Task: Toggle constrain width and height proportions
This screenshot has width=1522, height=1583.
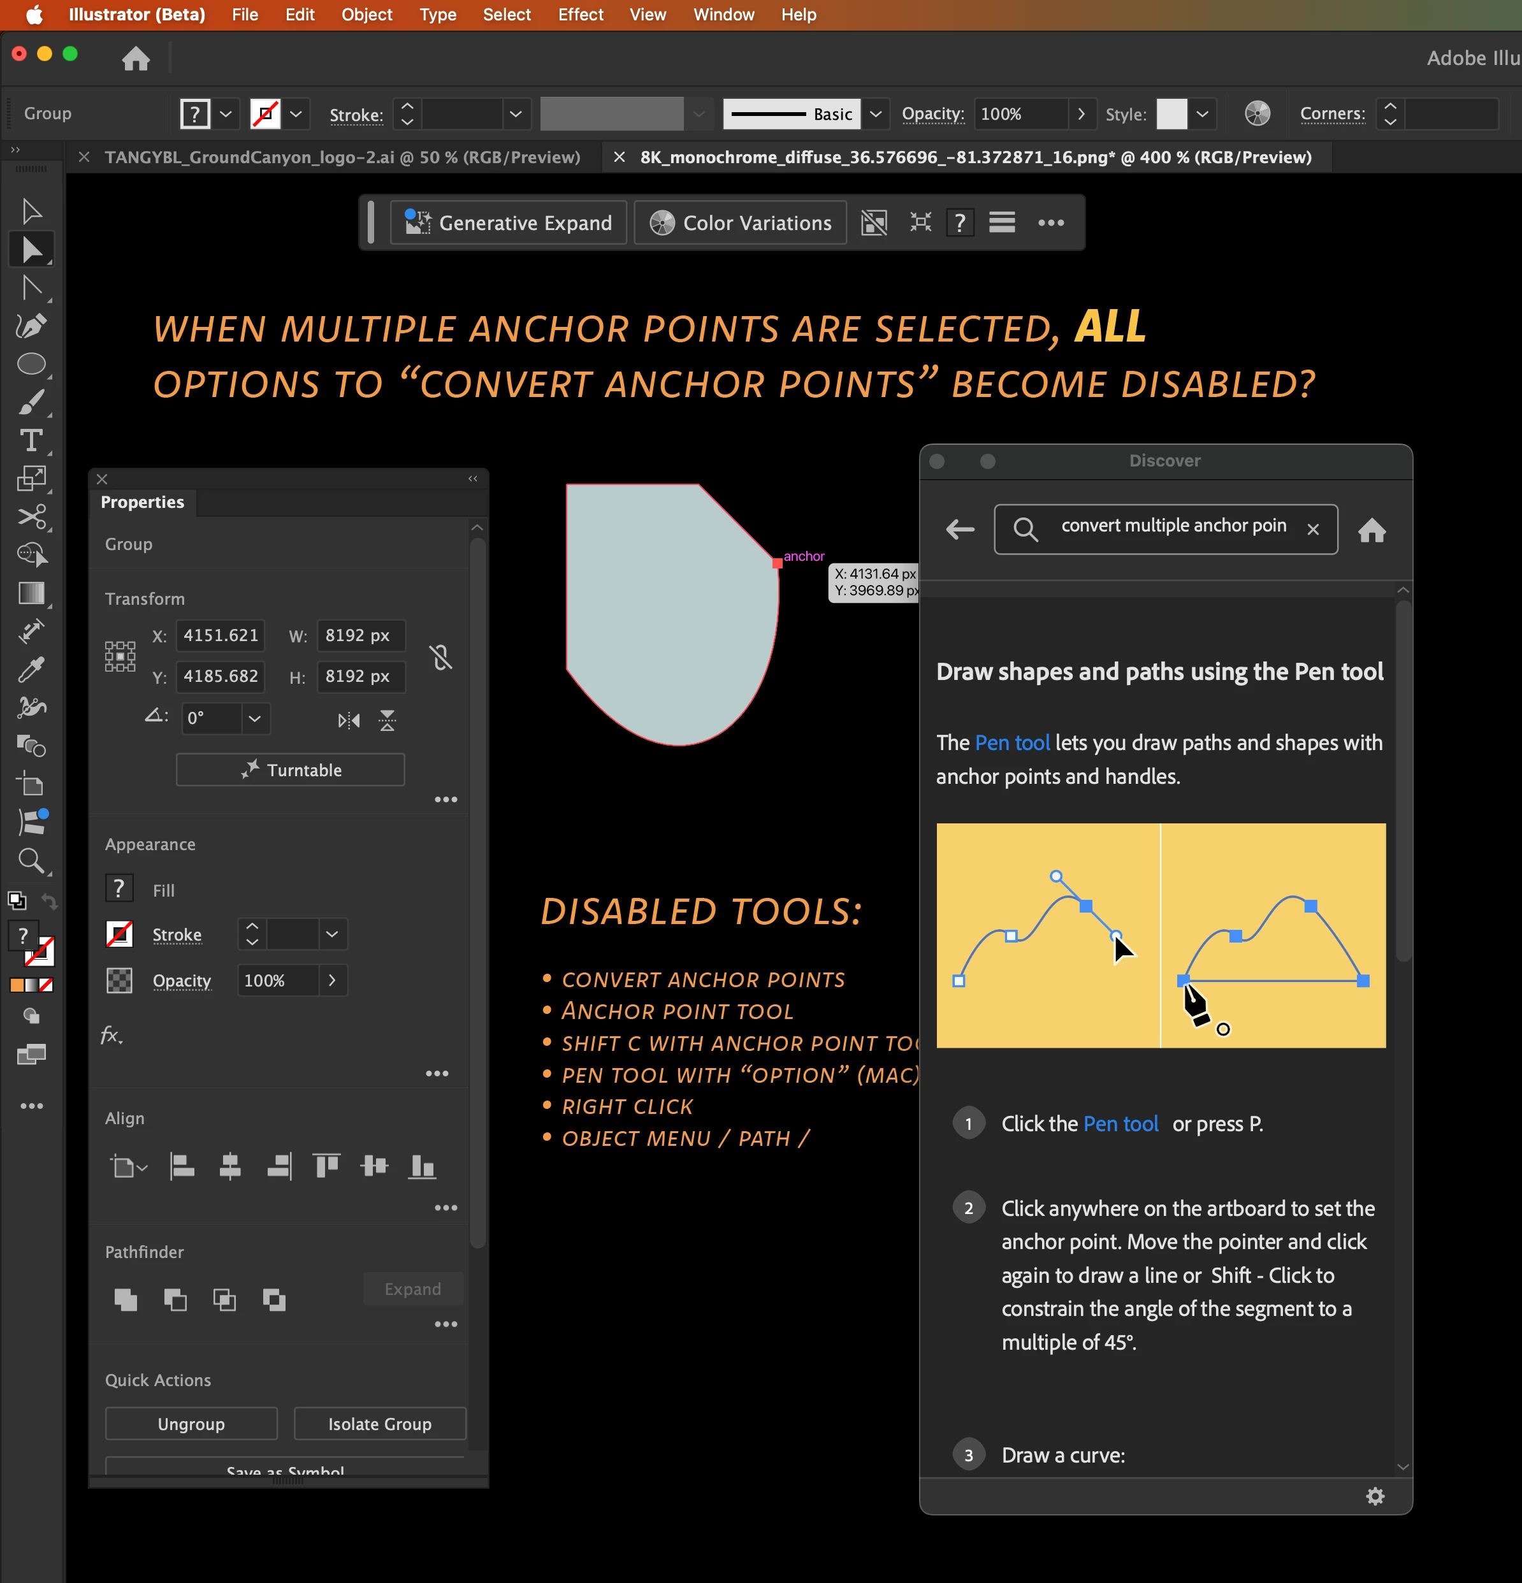Action: click(441, 656)
